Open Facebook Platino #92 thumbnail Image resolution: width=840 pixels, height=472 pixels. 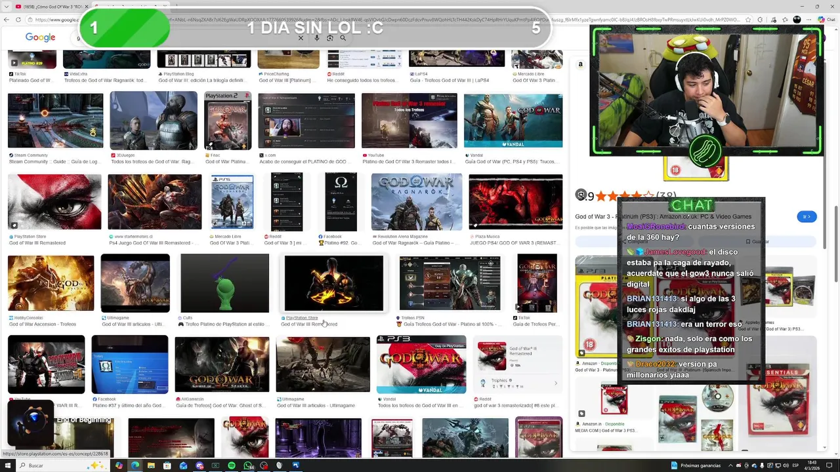tap(341, 202)
